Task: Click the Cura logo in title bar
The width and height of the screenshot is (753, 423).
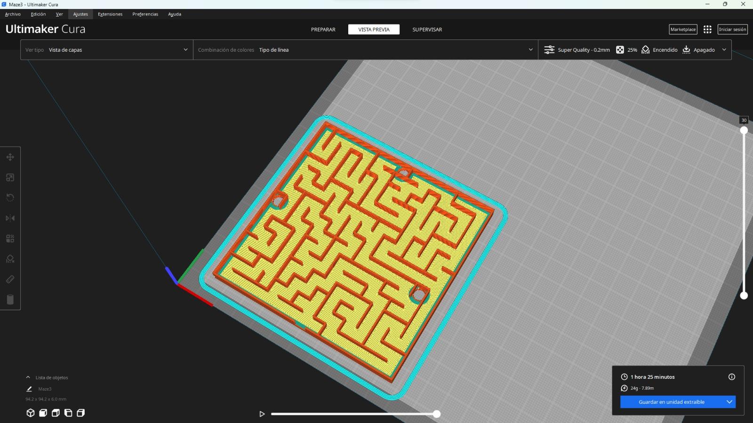Action: coord(4,4)
